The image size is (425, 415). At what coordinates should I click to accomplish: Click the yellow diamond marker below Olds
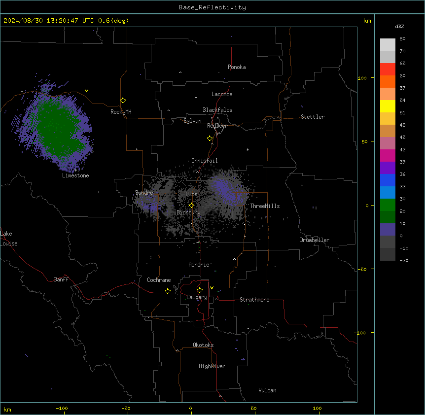[x=191, y=206]
